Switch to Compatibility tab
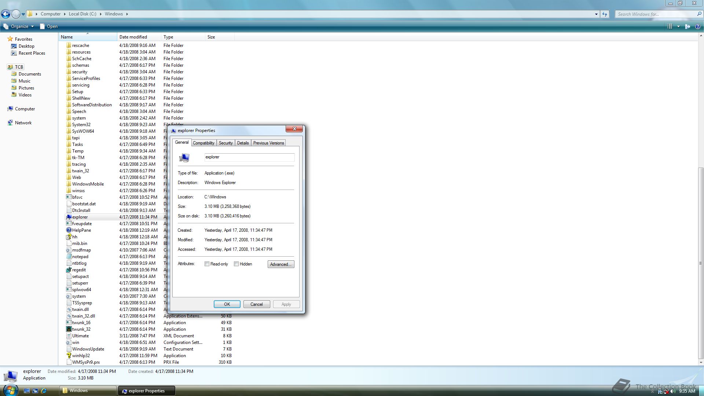The height and width of the screenshot is (396, 704). (x=203, y=143)
